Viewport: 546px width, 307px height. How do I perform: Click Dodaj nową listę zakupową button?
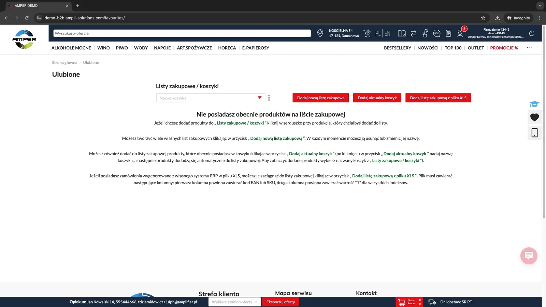click(x=320, y=98)
